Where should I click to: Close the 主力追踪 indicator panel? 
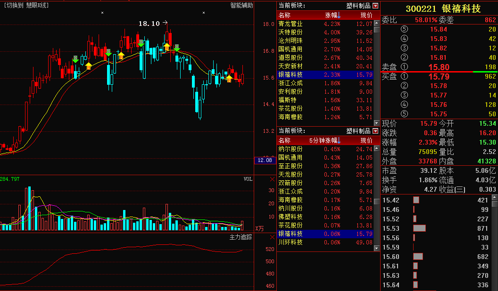coord(272,237)
